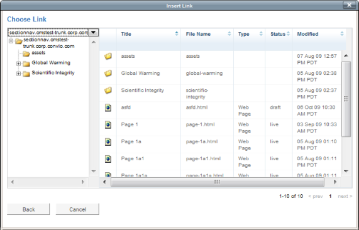The height and width of the screenshot is (230, 359).
Task: Select page number 1 in the pagination
Action: click(x=330, y=196)
